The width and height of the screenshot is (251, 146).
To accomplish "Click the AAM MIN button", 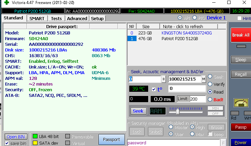I will 216,108.
